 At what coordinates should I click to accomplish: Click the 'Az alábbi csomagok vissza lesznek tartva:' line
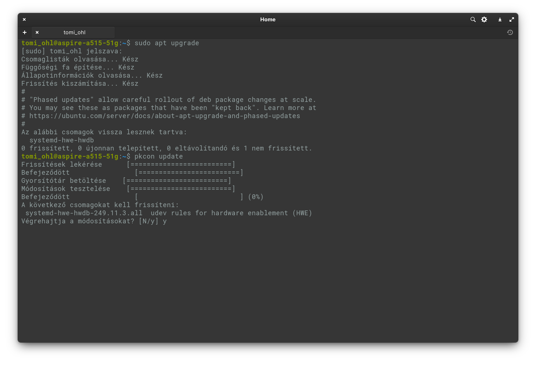(x=104, y=132)
